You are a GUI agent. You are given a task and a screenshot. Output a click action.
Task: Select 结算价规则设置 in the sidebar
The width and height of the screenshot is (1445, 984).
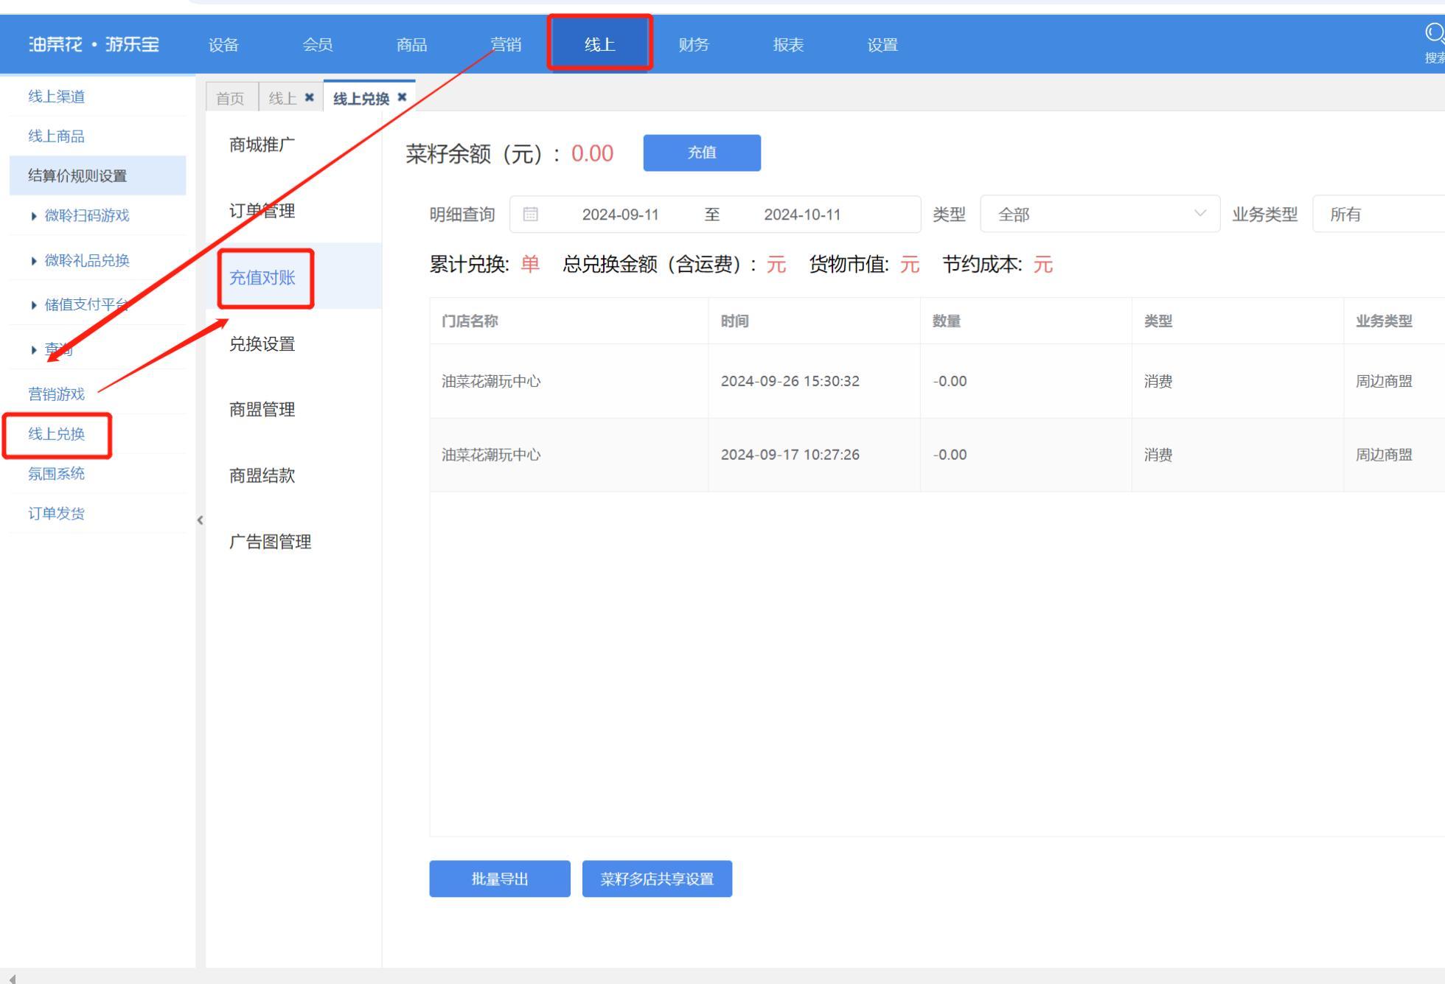[97, 175]
